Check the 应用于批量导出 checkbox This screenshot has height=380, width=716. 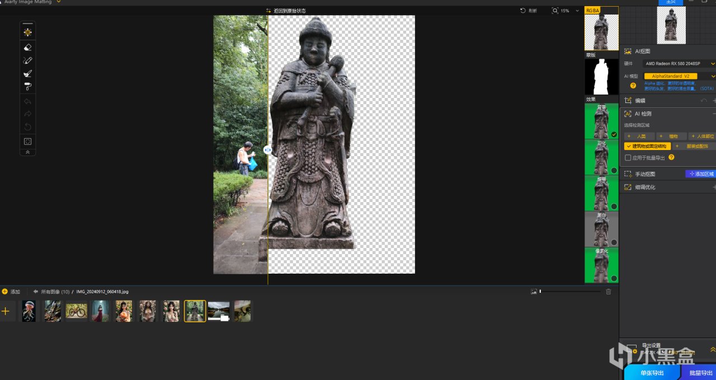click(628, 158)
